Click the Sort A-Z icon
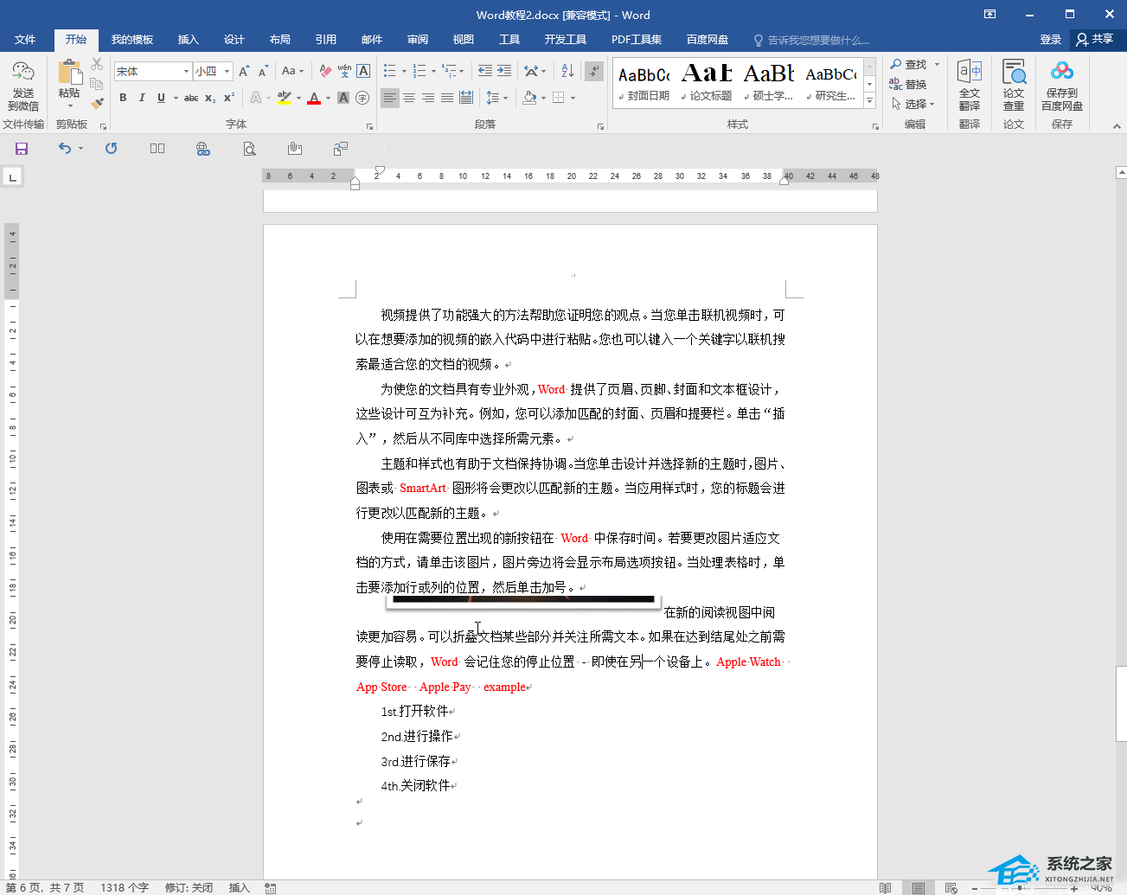 pyautogui.click(x=567, y=72)
